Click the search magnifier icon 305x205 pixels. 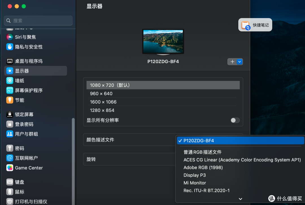[8, 21]
